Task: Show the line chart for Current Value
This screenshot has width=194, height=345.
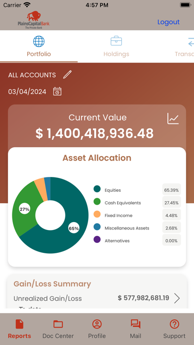Action: [173, 118]
